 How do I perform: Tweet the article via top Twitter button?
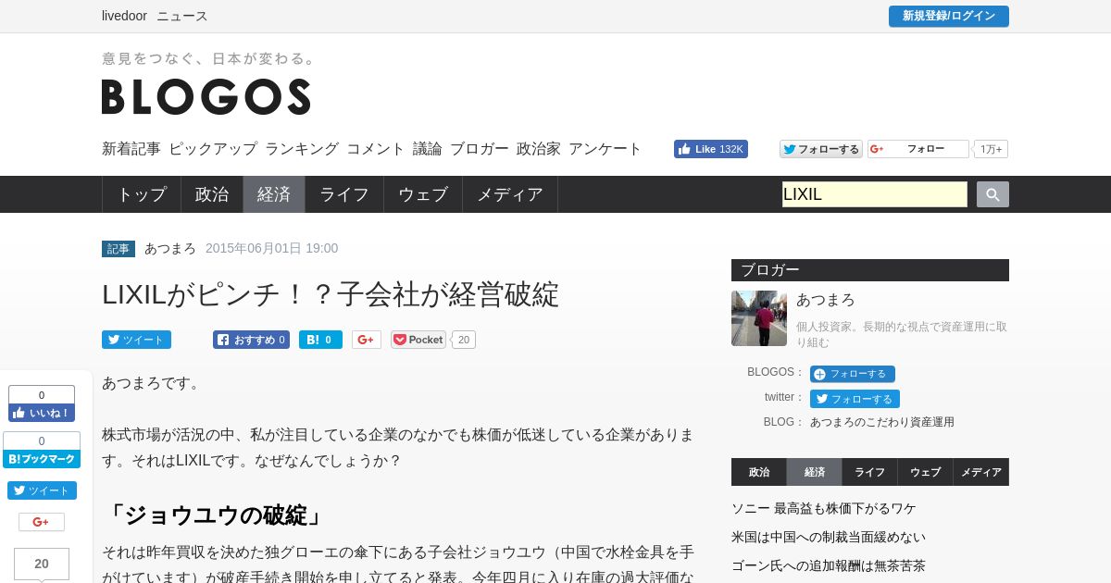tap(136, 340)
